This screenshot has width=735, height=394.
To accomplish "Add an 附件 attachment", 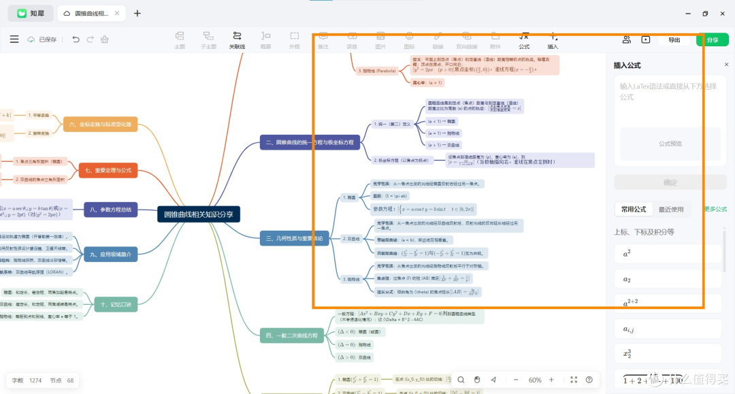I will pyautogui.click(x=495, y=40).
